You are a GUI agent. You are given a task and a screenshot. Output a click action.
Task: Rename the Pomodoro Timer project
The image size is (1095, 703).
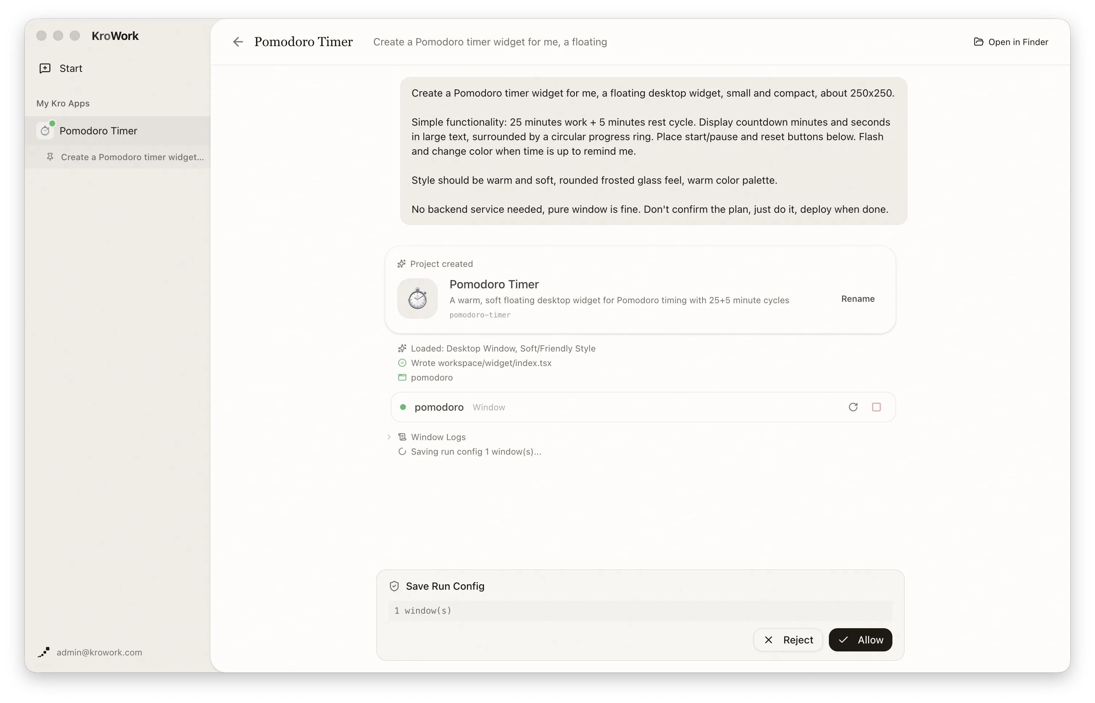857,298
